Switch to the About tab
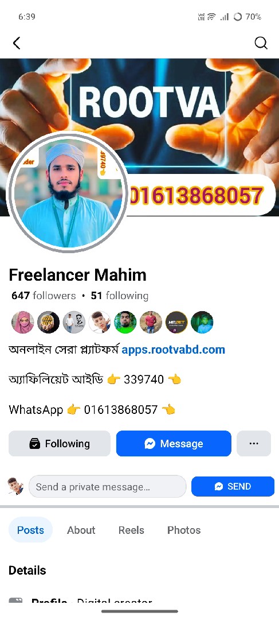 pos(81,530)
